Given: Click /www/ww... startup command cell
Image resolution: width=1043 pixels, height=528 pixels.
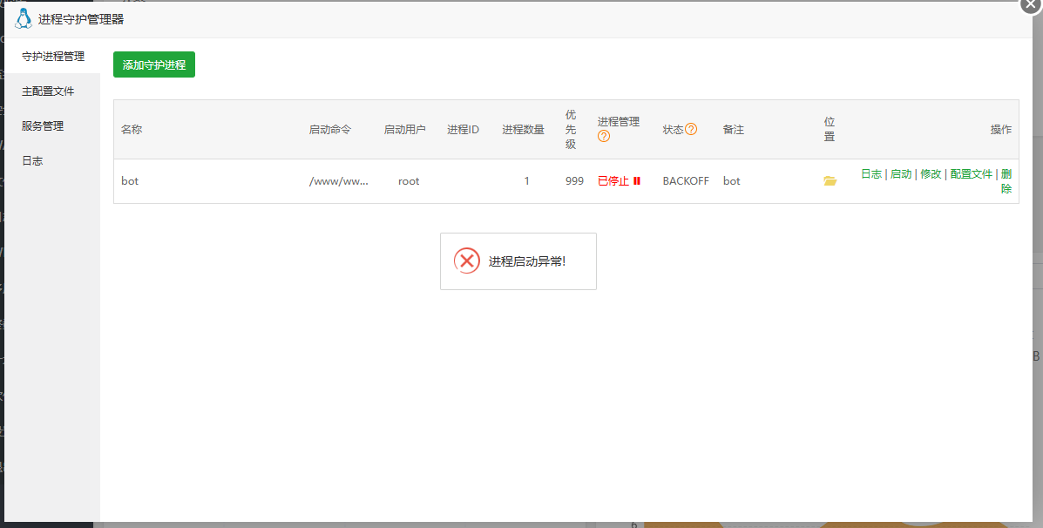Looking at the screenshot, I should click(339, 181).
